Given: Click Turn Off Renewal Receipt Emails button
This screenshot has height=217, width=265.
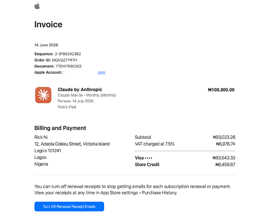Looking at the screenshot, I should [69, 207].
